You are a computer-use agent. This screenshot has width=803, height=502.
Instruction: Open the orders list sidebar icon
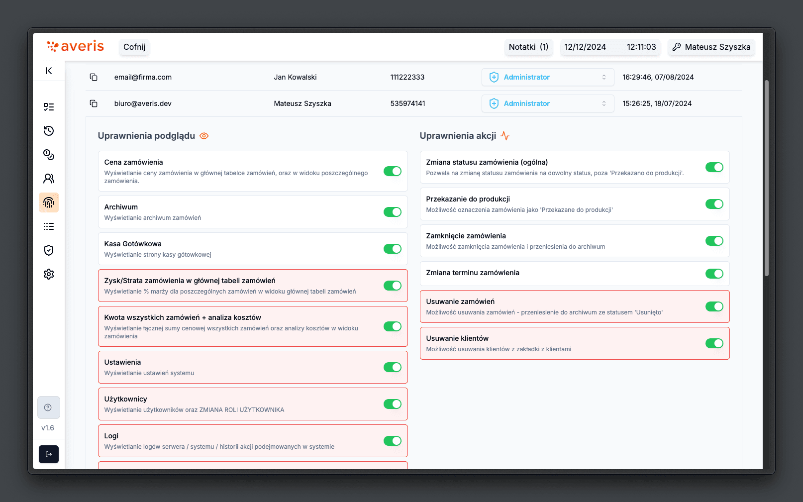[x=49, y=107]
